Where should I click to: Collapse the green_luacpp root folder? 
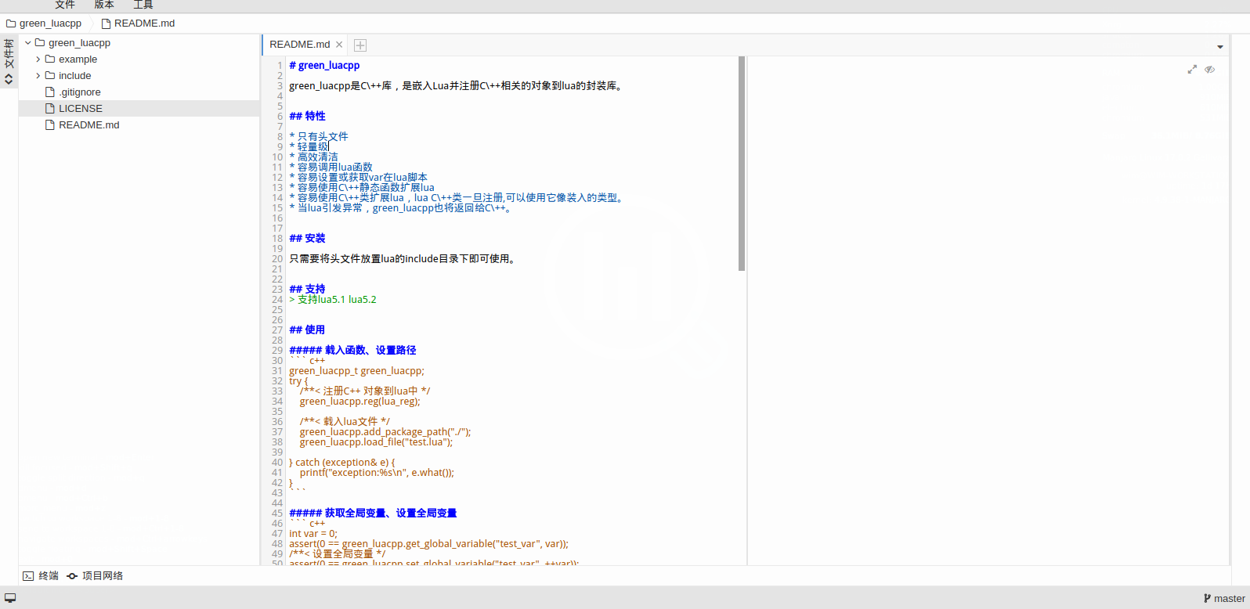pos(27,43)
